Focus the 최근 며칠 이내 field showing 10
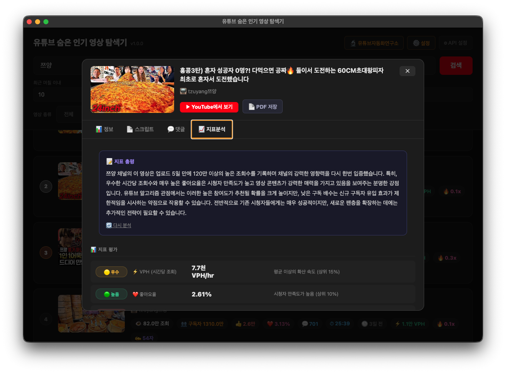 pyautogui.click(x=58, y=95)
